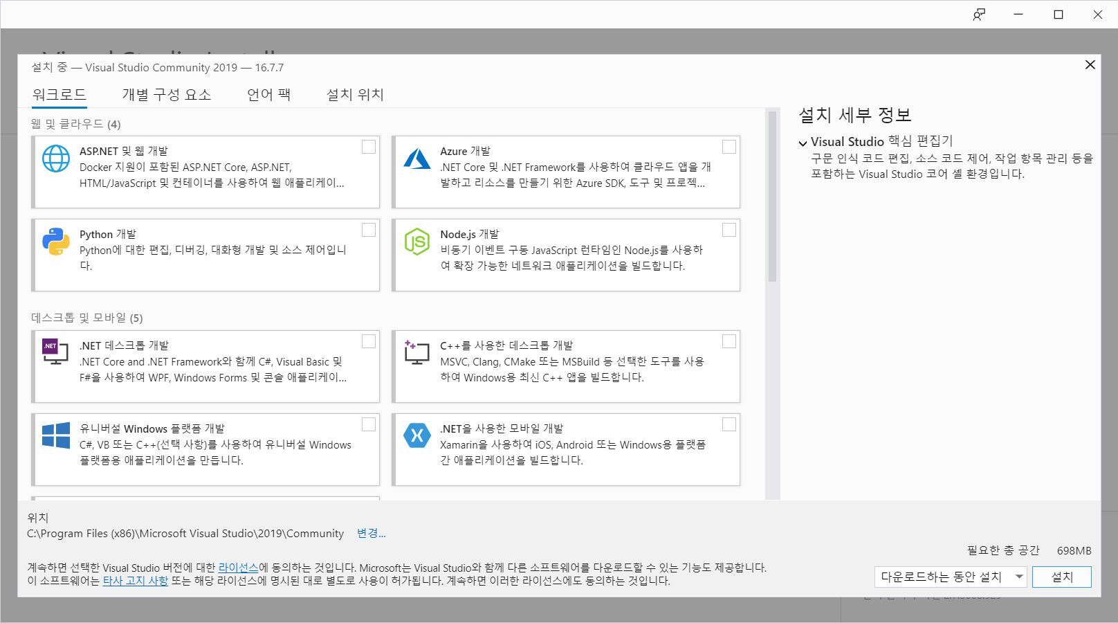Click the Xamarin mobile development icon
This screenshot has width=1118, height=623.
(417, 435)
